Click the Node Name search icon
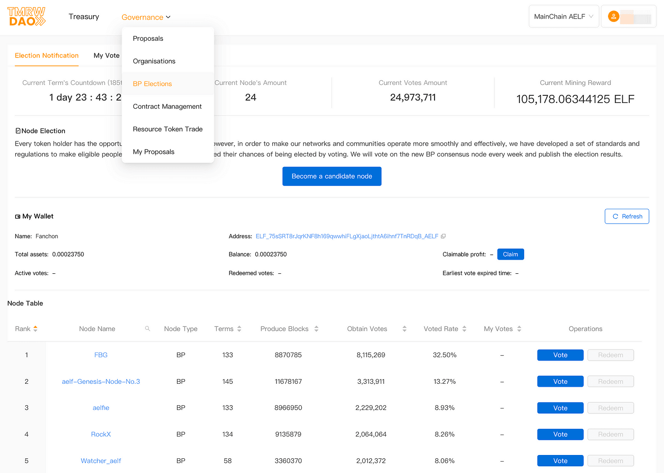Screen dimensions: 664x473 148,329
